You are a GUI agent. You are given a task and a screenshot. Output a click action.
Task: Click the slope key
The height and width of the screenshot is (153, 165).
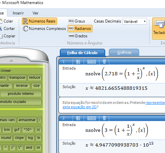(19, 138)
